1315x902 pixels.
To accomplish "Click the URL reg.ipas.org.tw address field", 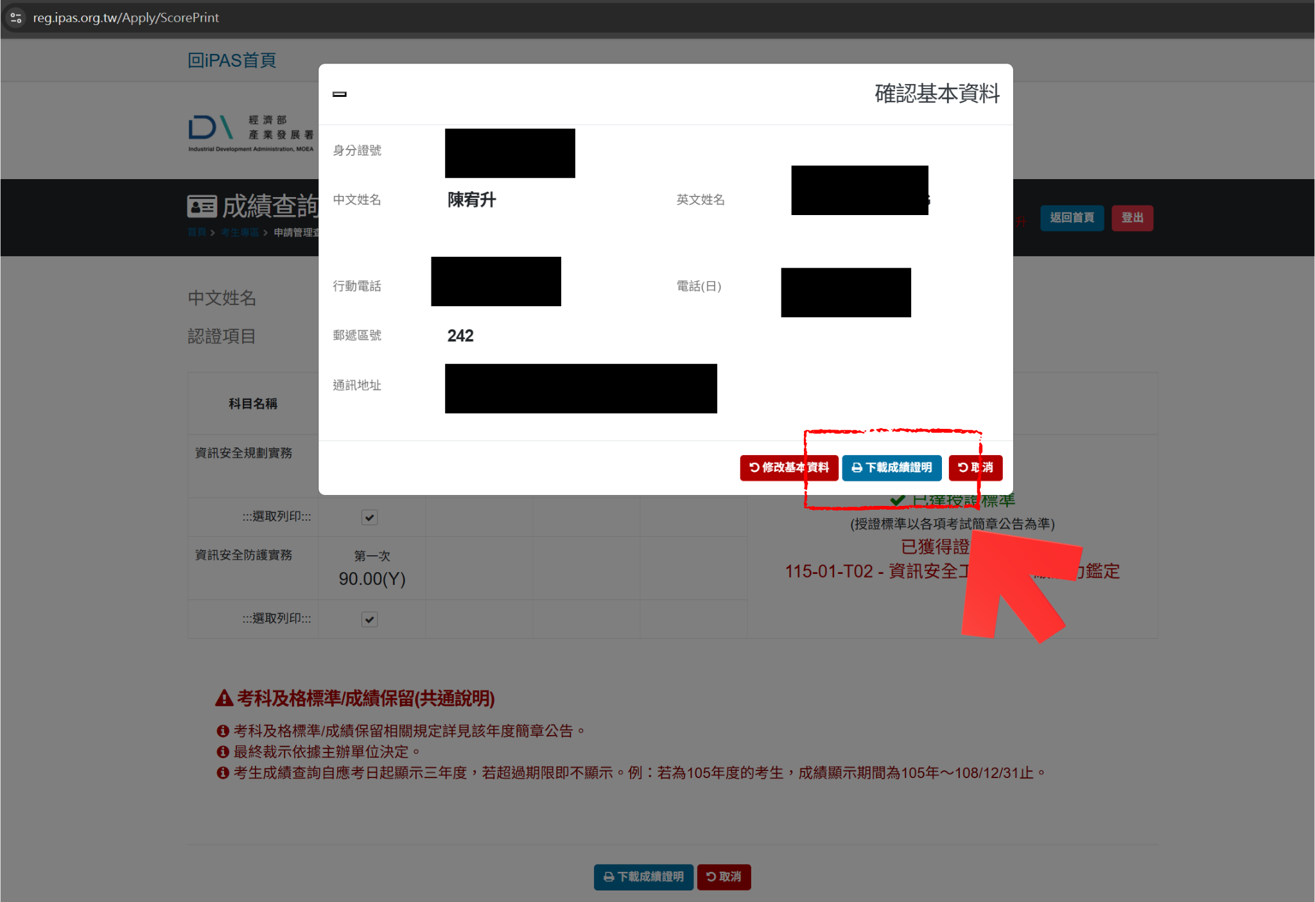I will point(126,17).
